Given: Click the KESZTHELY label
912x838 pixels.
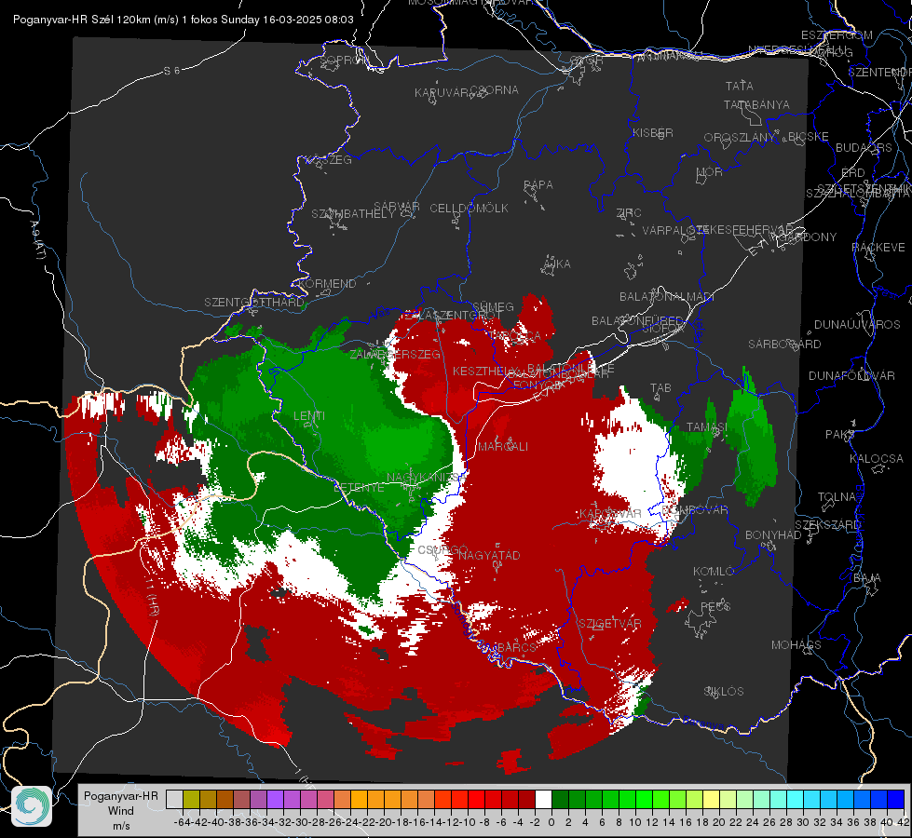Looking at the screenshot, I should [x=484, y=371].
